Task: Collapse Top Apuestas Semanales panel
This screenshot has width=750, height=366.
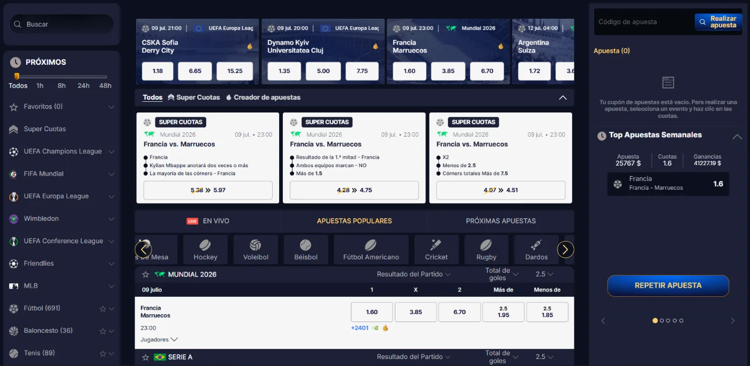Action: click(737, 136)
